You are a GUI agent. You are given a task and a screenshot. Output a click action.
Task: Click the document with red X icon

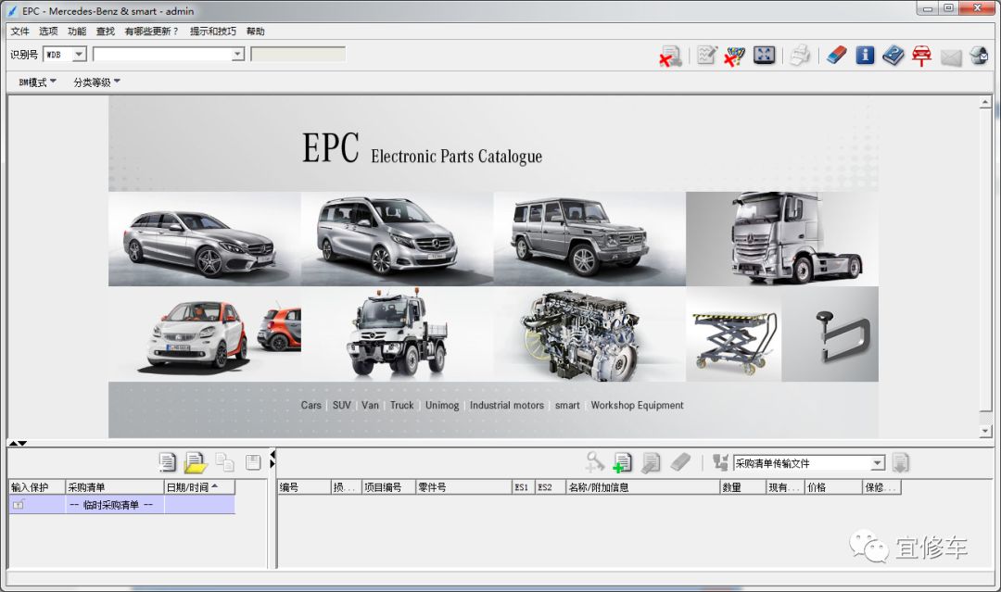coord(671,57)
